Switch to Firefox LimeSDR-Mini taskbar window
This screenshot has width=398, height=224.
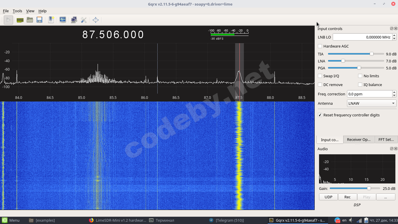117,220
